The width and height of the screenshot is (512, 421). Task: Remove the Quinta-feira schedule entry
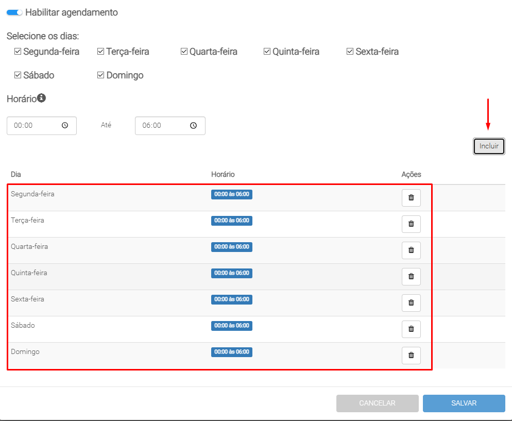[411, 277]
